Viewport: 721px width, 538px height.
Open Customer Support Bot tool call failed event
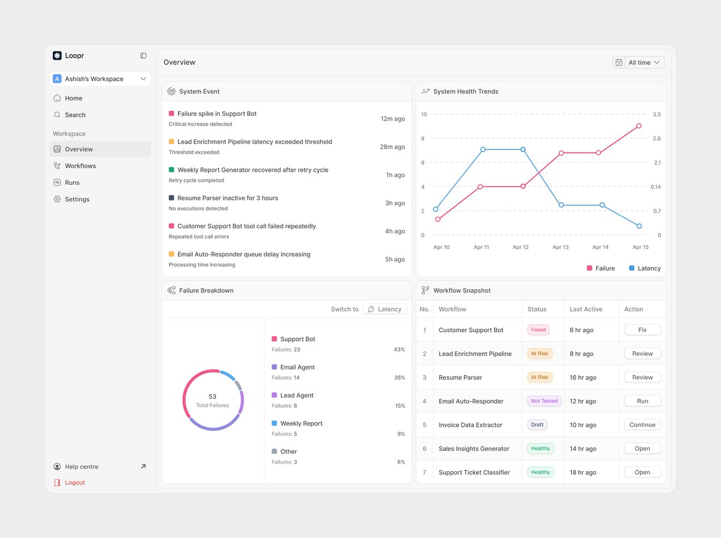tap(287, 231)
